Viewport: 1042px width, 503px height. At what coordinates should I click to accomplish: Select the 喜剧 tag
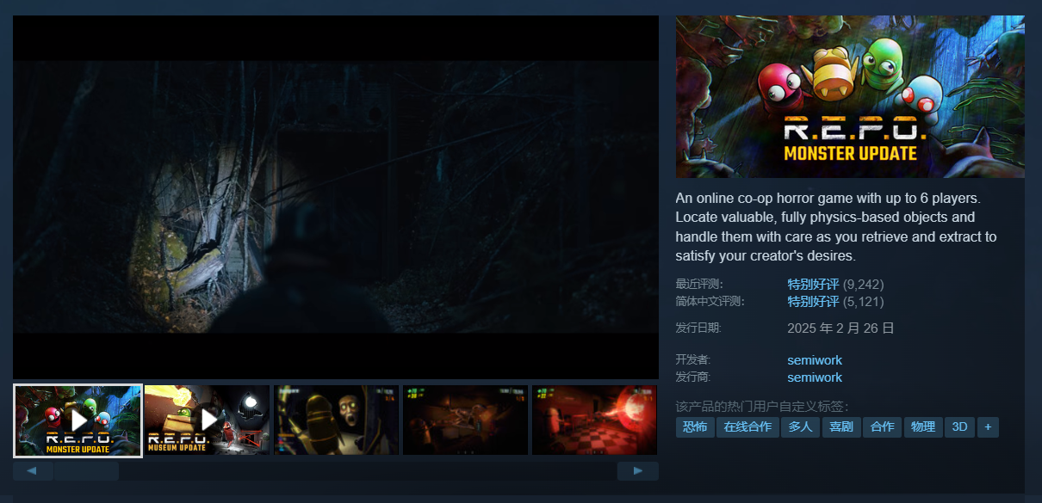coord(841,426)
